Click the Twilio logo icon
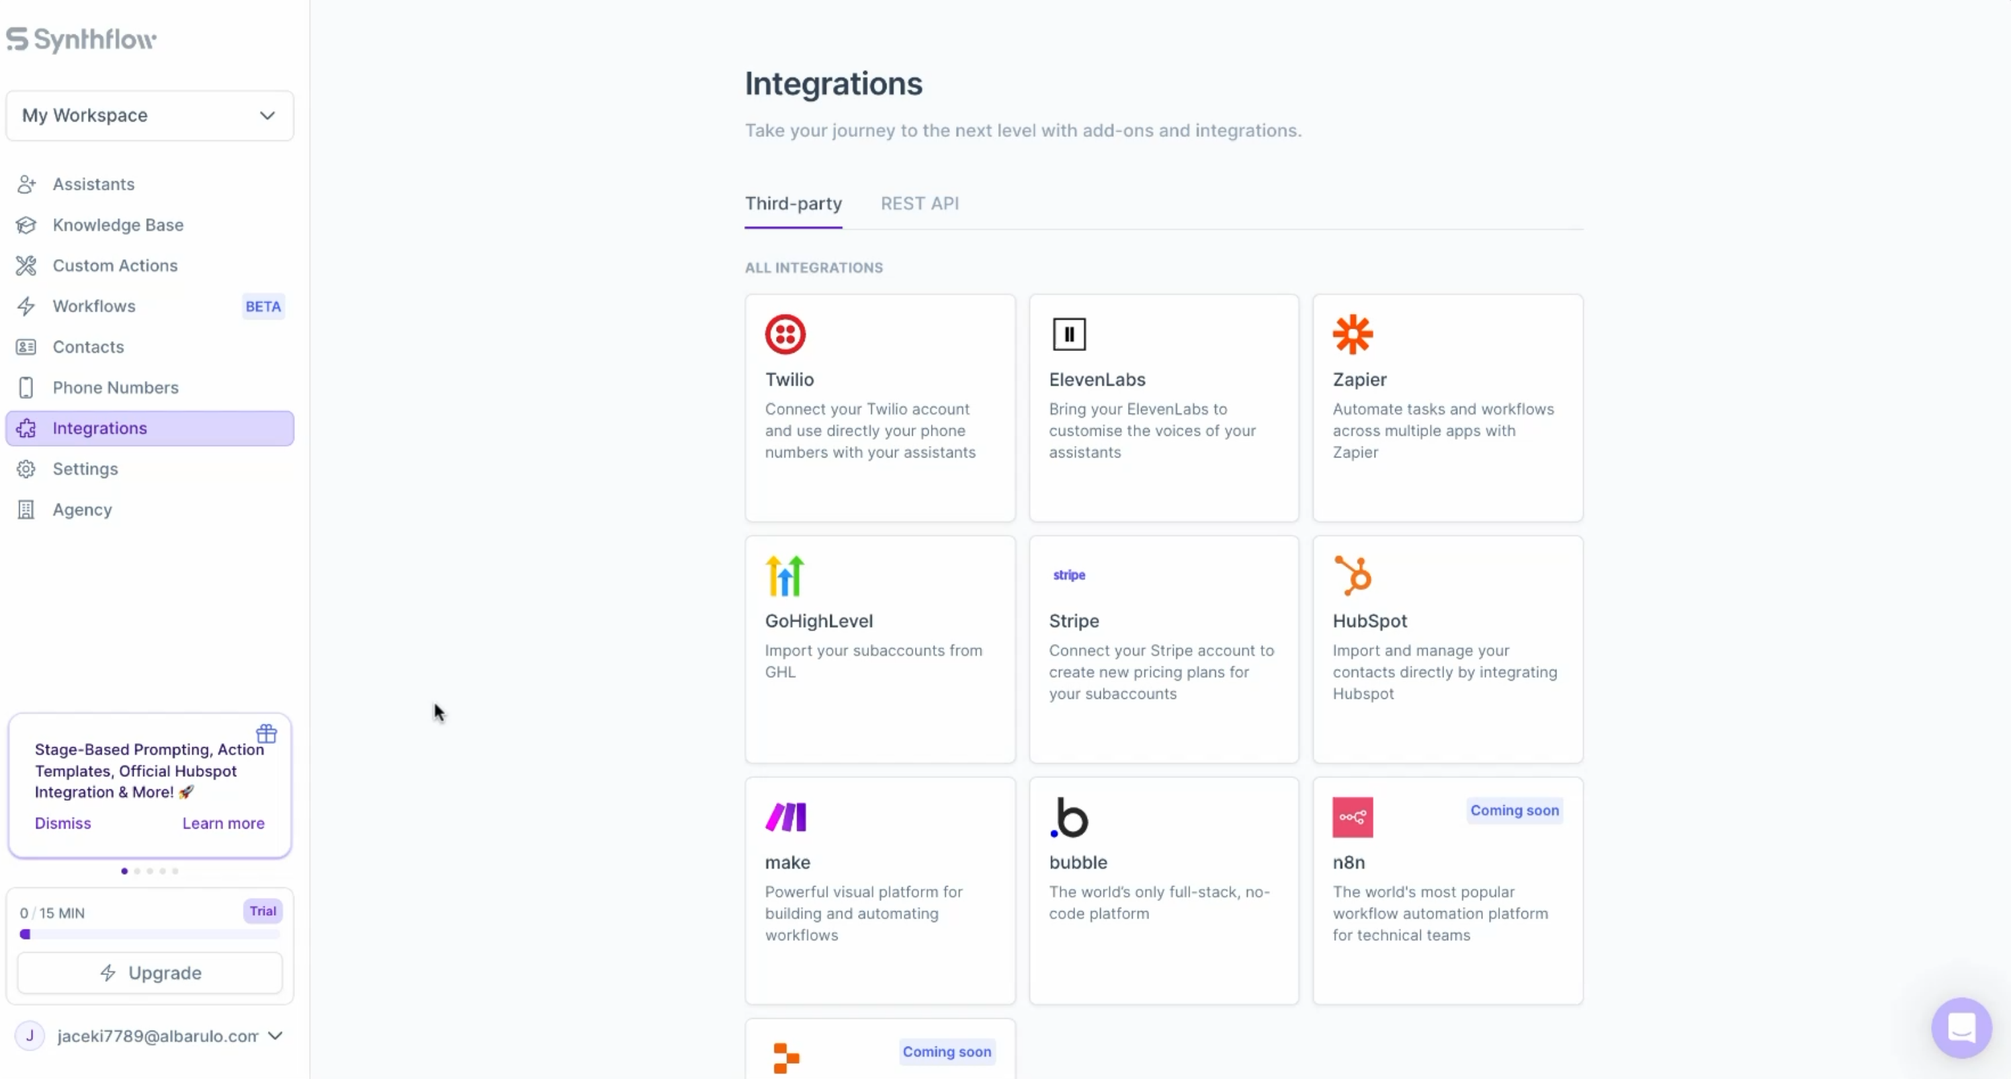This screenshot has width=2011, height=1079. pos(785,335)
